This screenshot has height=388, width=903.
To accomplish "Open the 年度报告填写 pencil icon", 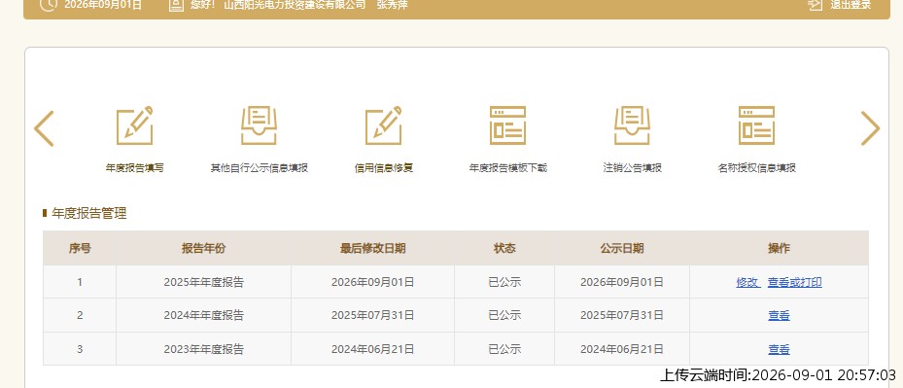I will point(135,125).
